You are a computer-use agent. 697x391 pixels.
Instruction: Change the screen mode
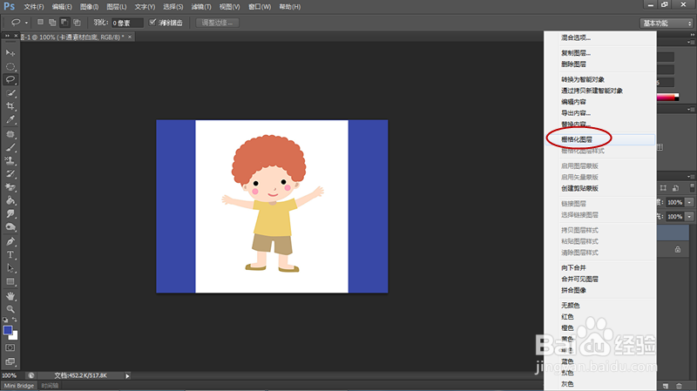pyautogui.click(x=10, y=361)
